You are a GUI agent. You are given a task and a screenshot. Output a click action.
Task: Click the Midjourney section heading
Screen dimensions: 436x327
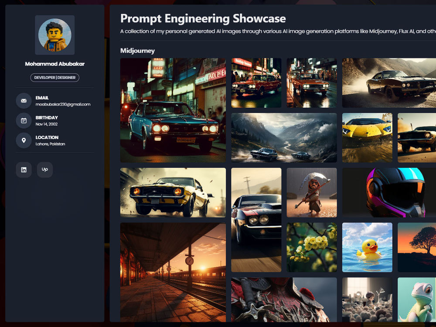coord(137,51)
